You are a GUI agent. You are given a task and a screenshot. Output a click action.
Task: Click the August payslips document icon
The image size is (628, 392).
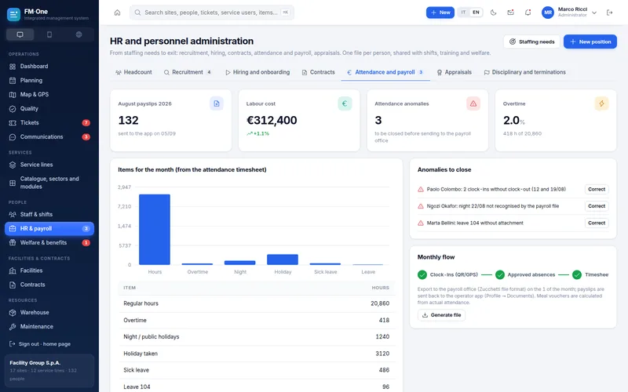point(217,103)
